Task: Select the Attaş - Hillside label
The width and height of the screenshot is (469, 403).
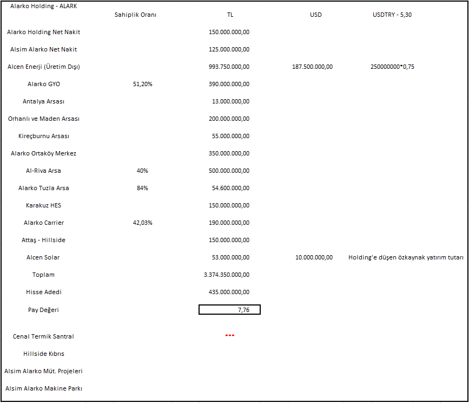Action: (x=43, y=240)
